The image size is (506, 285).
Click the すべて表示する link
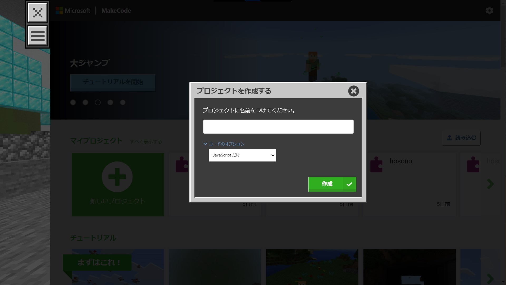[x=146, y=142]
